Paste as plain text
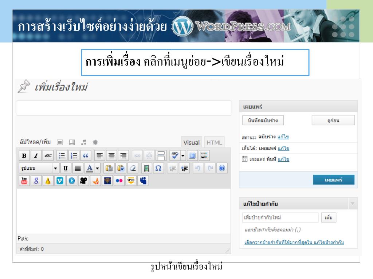This screenshot has height=279, width=373. coord(109,168)
